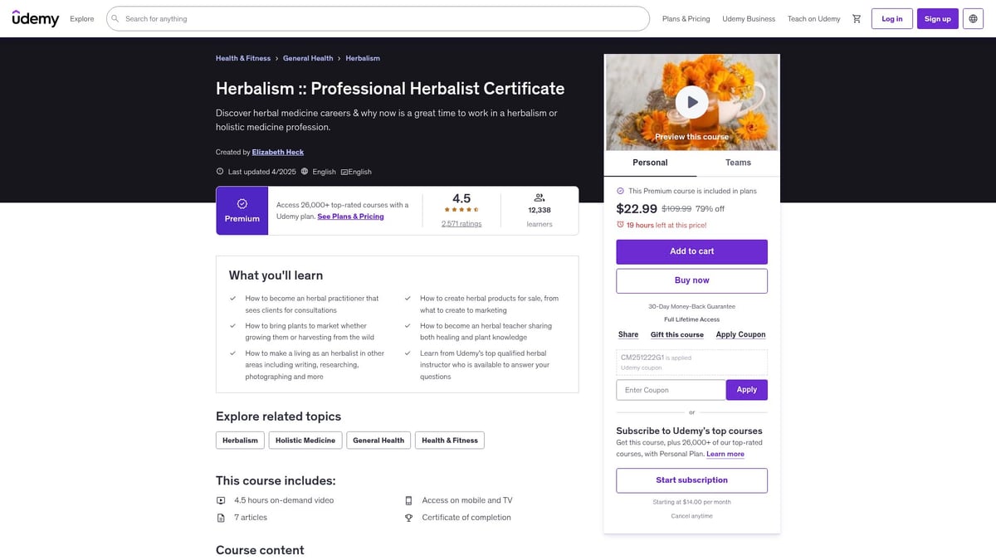Click the Buy now button
The width and height of the screenshot is (996, 560).
pyautogui.click(x=691, y=280)
